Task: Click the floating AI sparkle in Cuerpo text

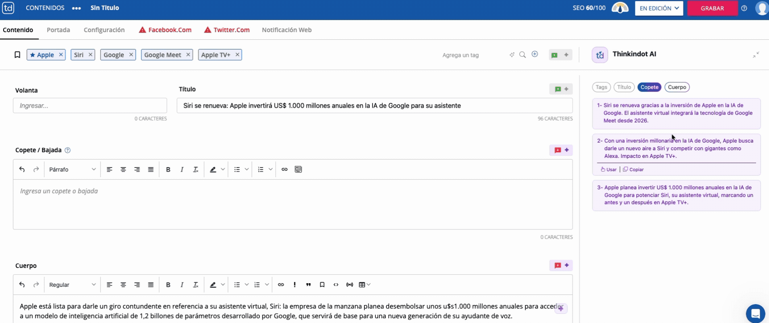Action: pos(561,308)
